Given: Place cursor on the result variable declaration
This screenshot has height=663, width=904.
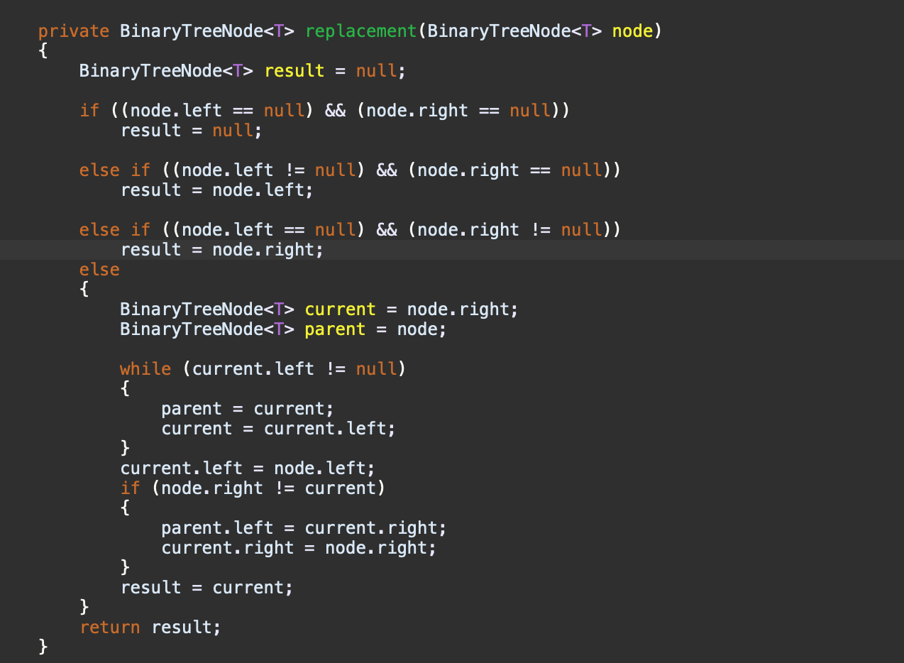Looking at the screenshot, I should tap(294, 70).
